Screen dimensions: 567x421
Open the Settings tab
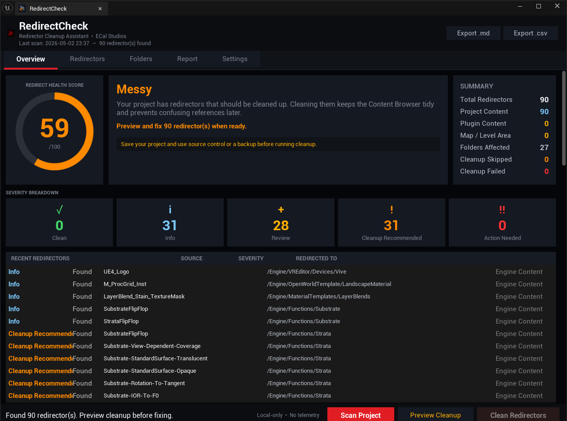point(235,59)
